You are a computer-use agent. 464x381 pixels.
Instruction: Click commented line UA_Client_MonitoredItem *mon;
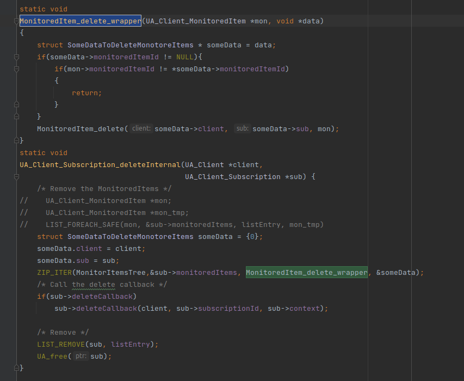[x=108, y=201]
